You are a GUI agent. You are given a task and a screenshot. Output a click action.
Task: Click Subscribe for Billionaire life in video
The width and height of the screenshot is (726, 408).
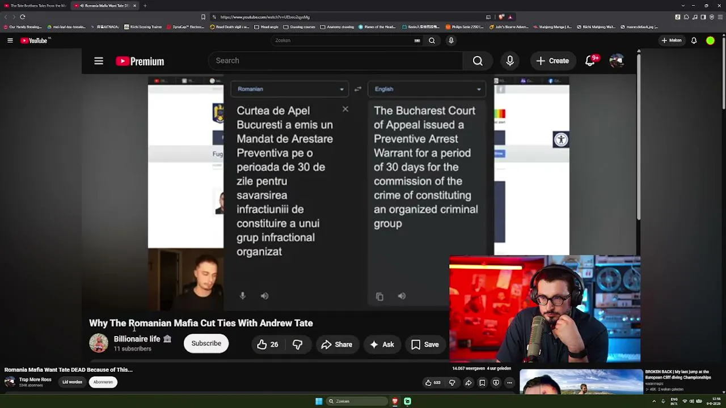[206, 343]
